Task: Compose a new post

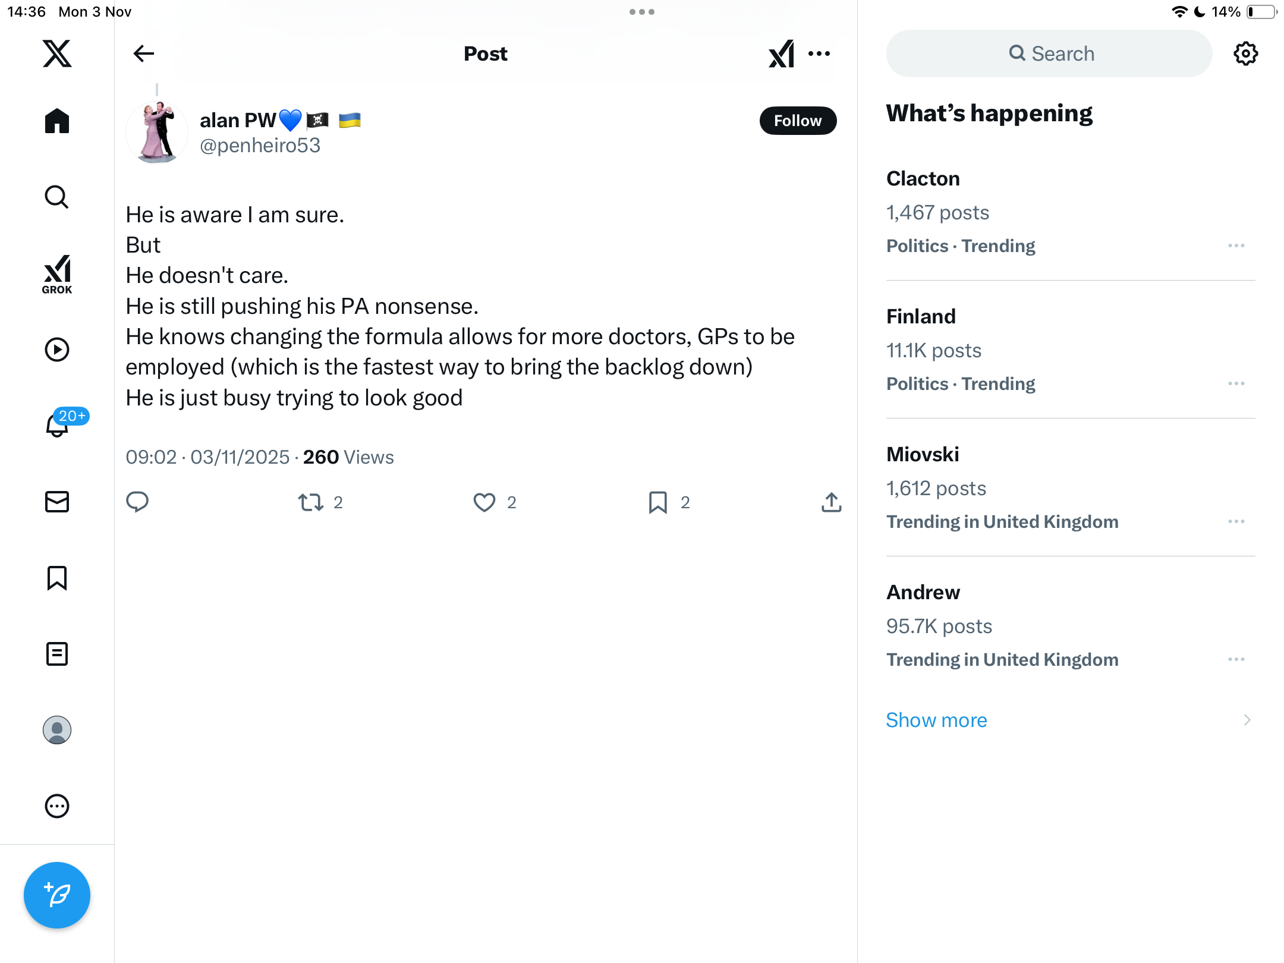Action: coord(57,895)
